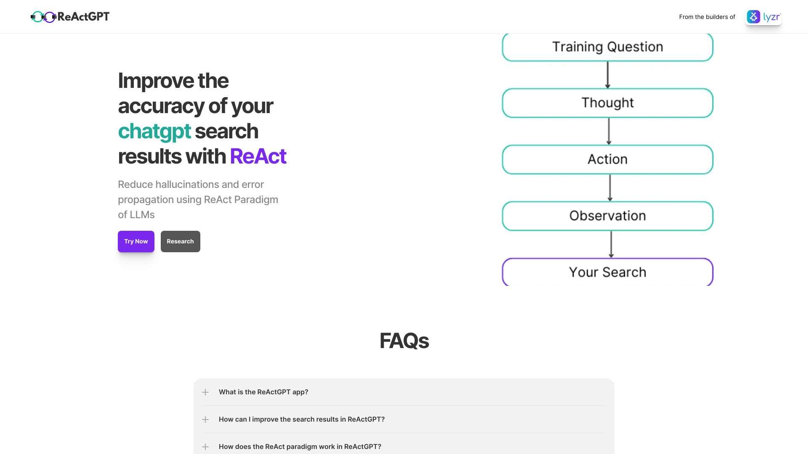Screen dimensions: 808x454
Task: Select the "Observation" flowchart node
Action: pyautogui.click(x=607, y=216)
